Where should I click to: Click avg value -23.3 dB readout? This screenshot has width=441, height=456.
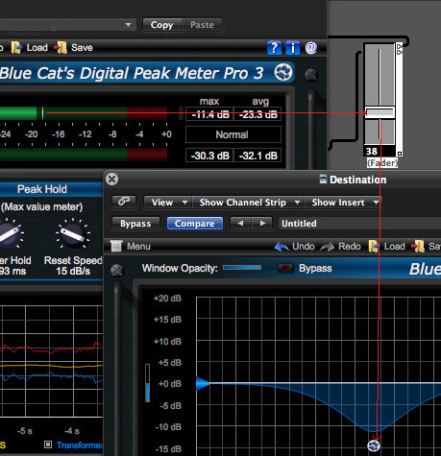tap(257, 114)
